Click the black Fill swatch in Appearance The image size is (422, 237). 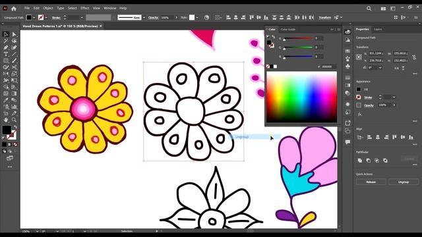359,90
